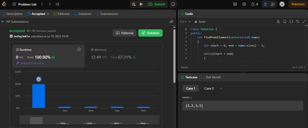Click the Saved status text
308x128 pixels.
point(184,67)
